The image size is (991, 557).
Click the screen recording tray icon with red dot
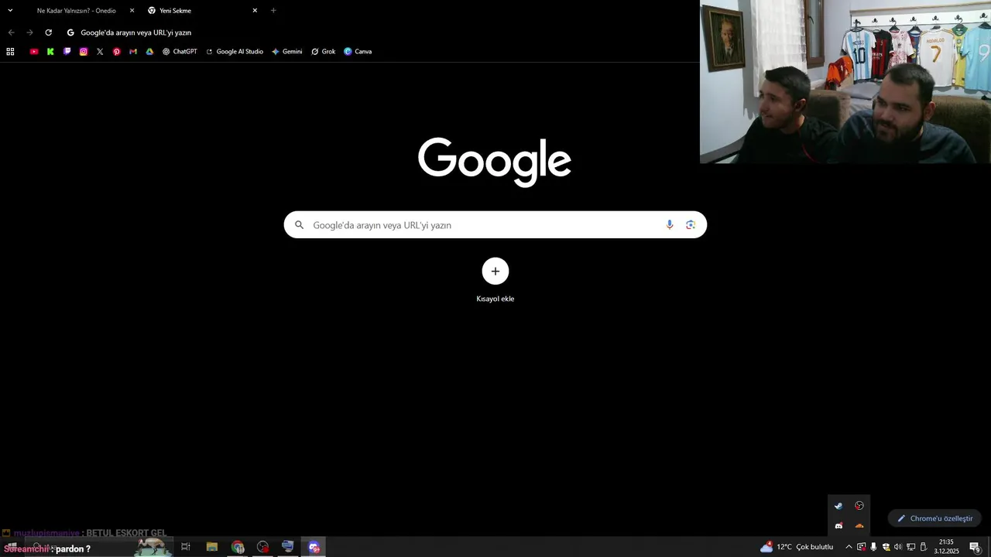[x=862, y=547]
